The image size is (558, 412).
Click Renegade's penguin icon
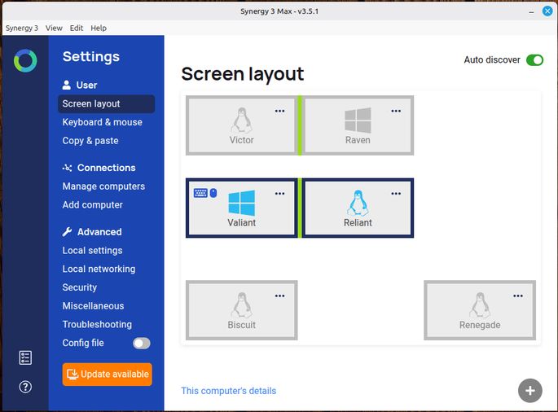click(480, 305)
